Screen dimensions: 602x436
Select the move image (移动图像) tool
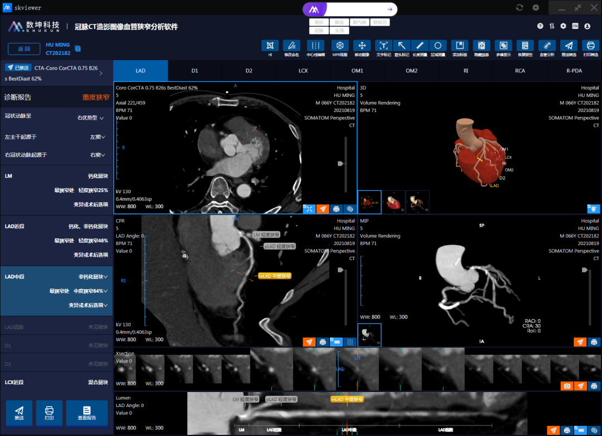(x=361, y=46)
